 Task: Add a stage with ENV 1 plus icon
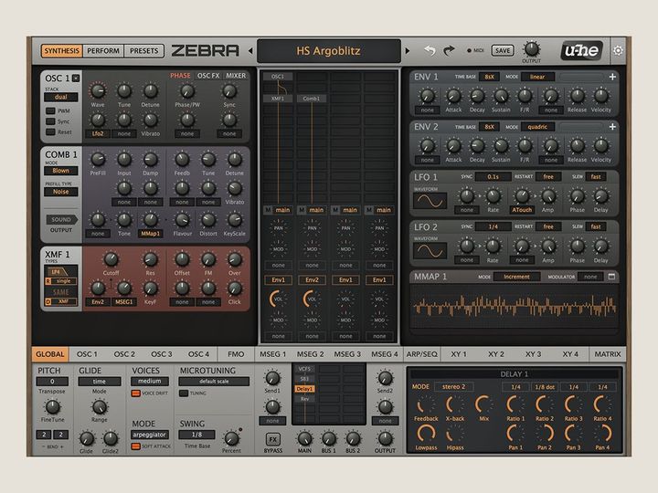point(612,77)
